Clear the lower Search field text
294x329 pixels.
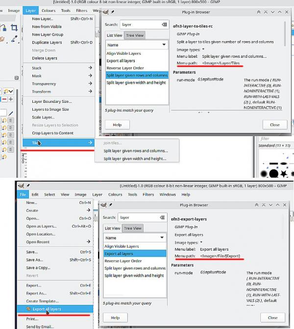(162, 217)
